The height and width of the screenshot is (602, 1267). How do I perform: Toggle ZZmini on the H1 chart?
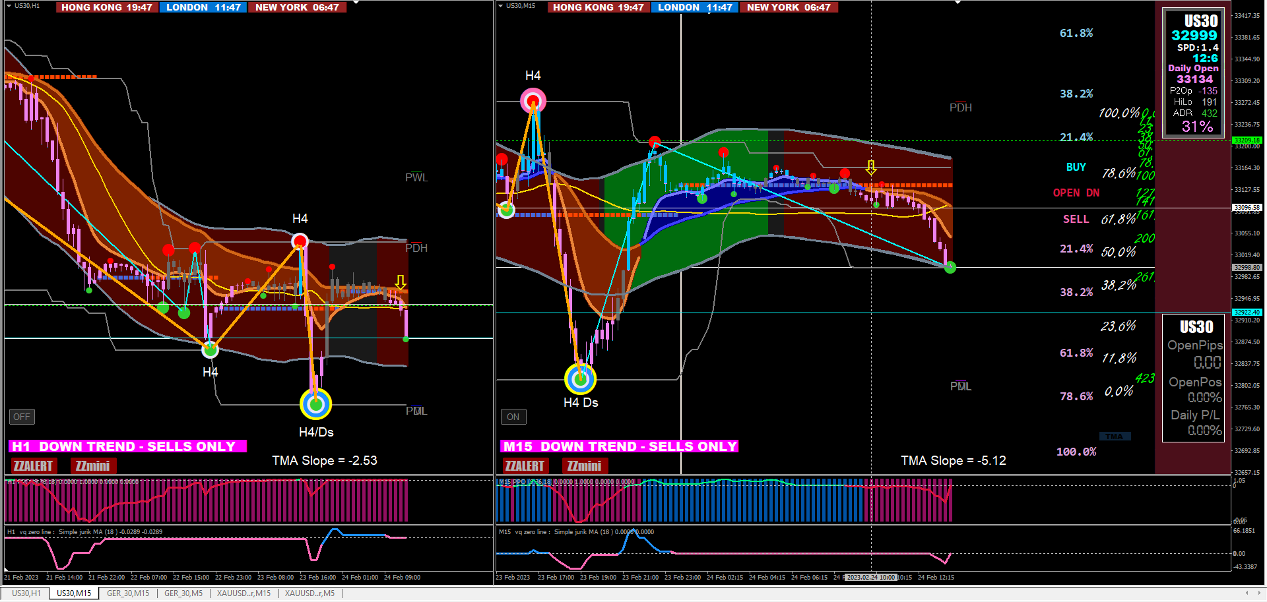point(92,466)
